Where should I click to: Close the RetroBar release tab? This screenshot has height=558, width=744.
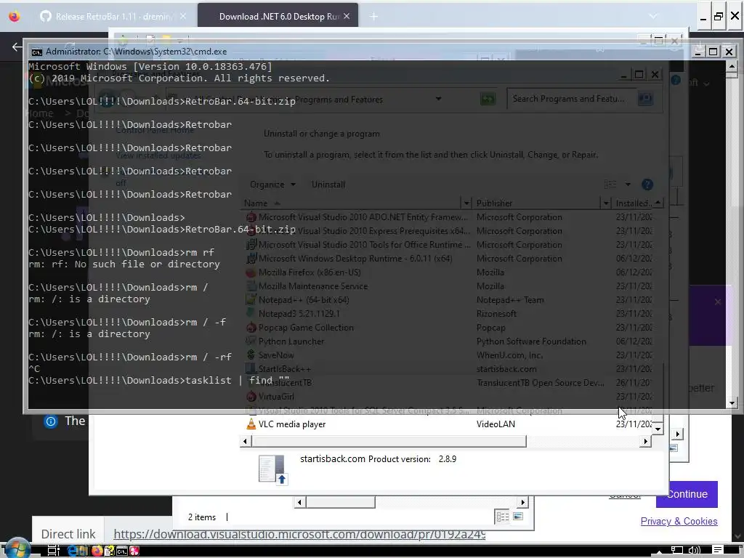pyautogui.click(x=183, y=17)
